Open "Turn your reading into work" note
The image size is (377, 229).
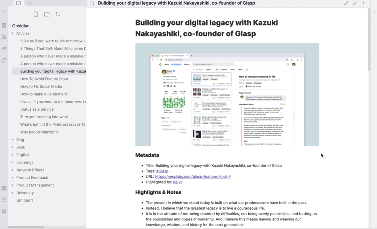(x=44, y=117)
